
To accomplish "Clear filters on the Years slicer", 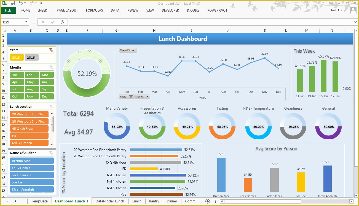I will pyautogui.click(x=51, y=50).
